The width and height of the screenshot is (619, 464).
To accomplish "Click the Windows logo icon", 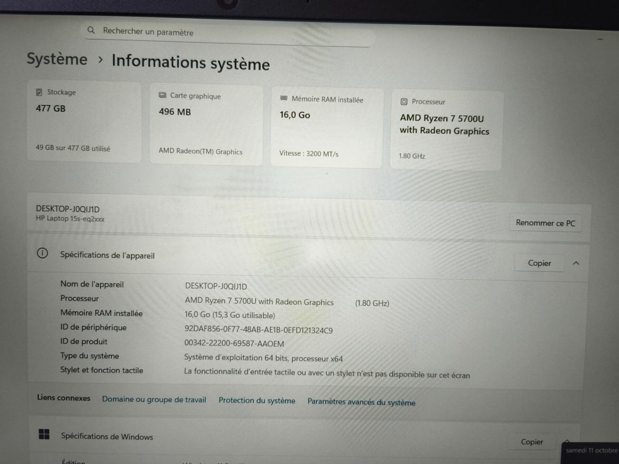I will (44, 434).
